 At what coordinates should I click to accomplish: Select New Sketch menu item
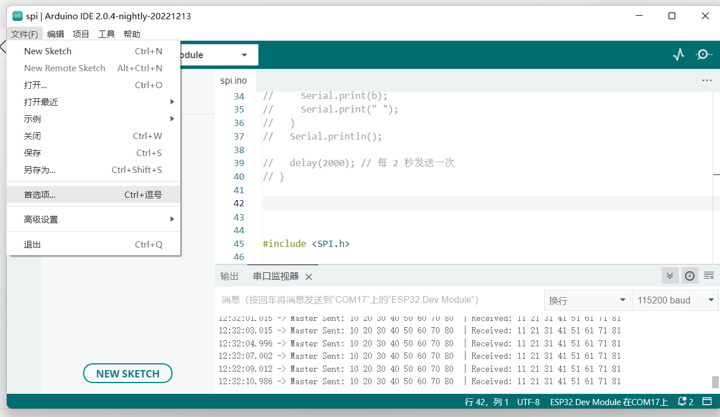click(x=93, y=51)
